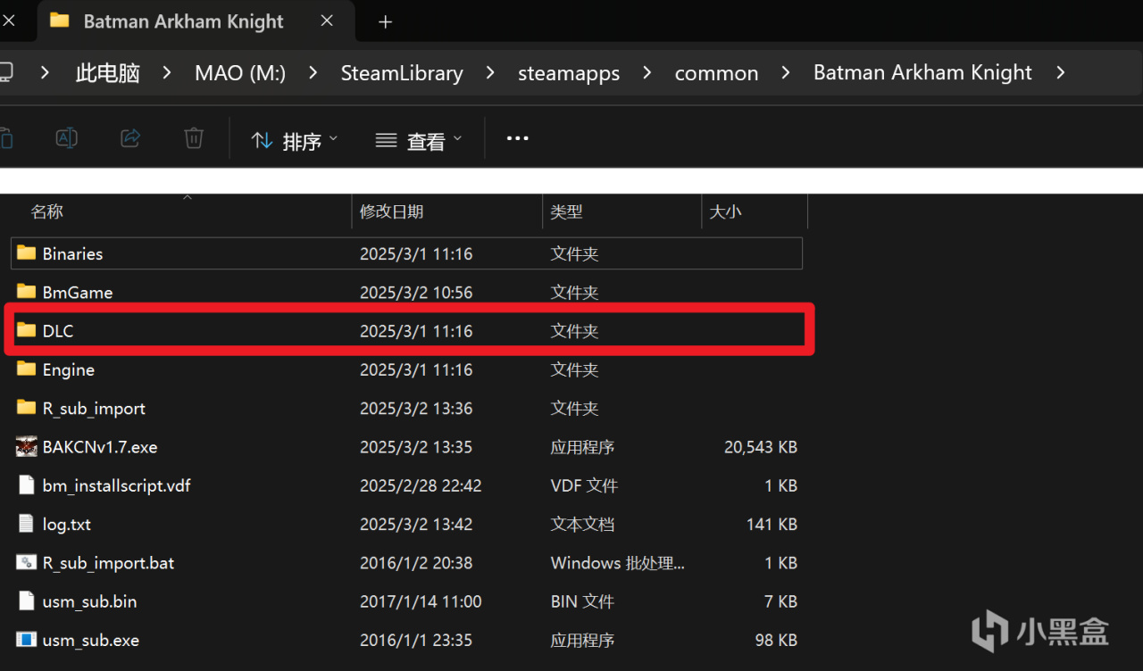The image size is (1143, 671).
Task: Select the BmGame folder name
Action: pyautogui.click(x=78, y=292)
